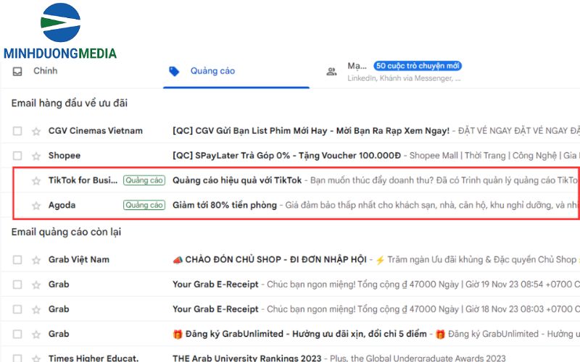580x362 pixels.
Task: Click sender name Shopee
Action: [65, 156]
